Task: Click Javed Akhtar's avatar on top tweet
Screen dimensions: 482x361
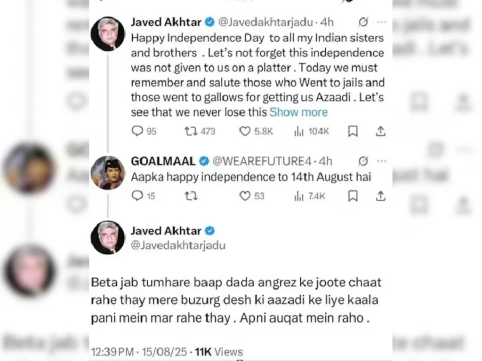Action: click(108, 34)
